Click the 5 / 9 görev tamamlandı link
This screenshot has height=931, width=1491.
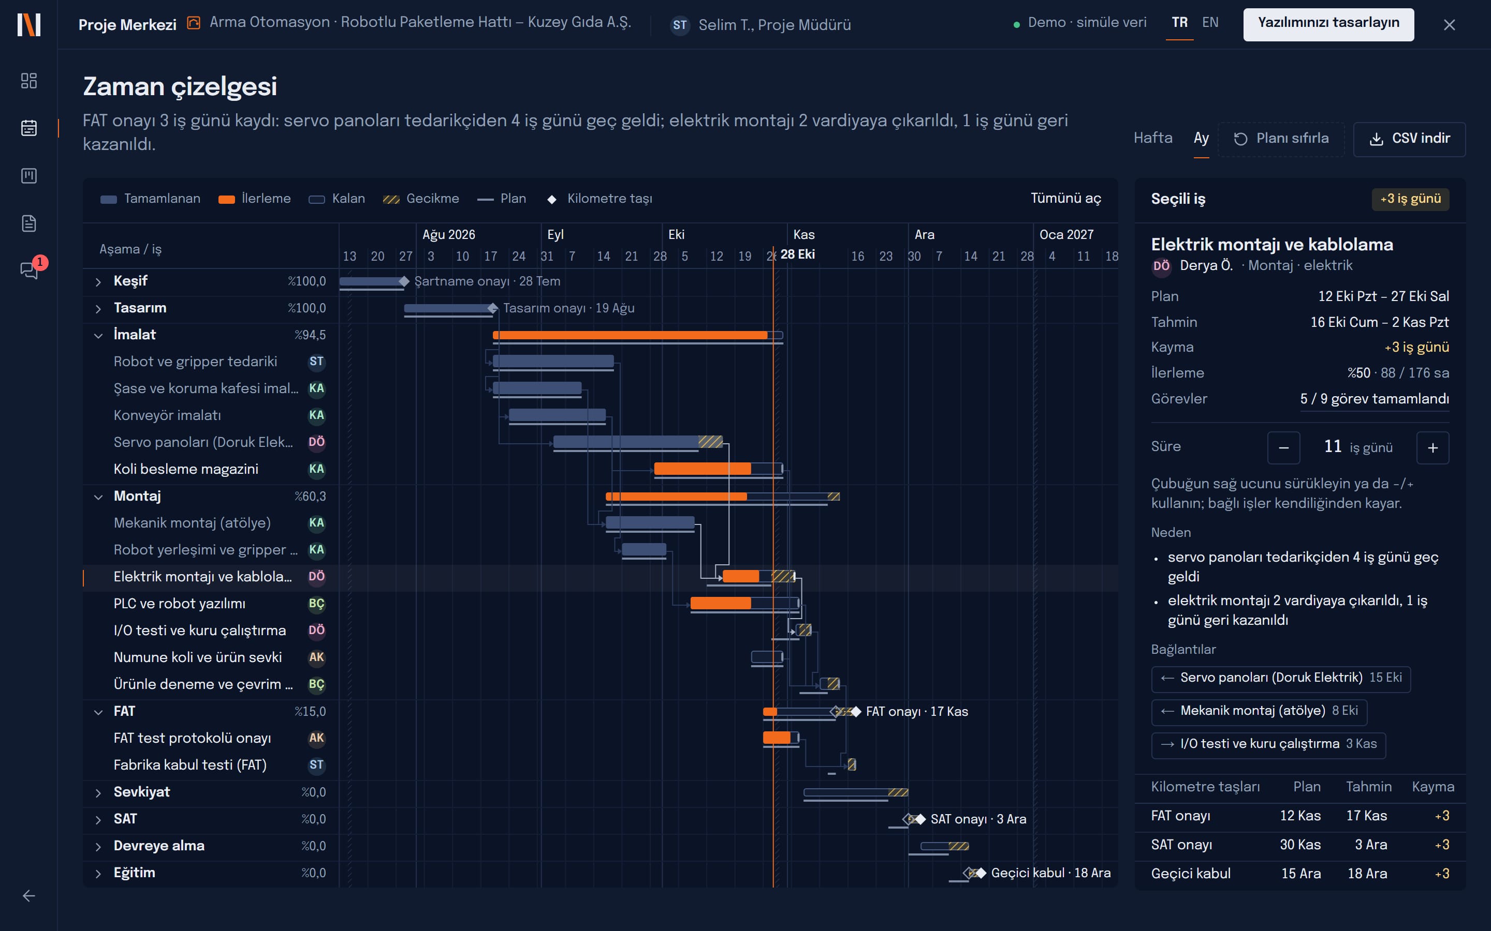[1374, 399]
